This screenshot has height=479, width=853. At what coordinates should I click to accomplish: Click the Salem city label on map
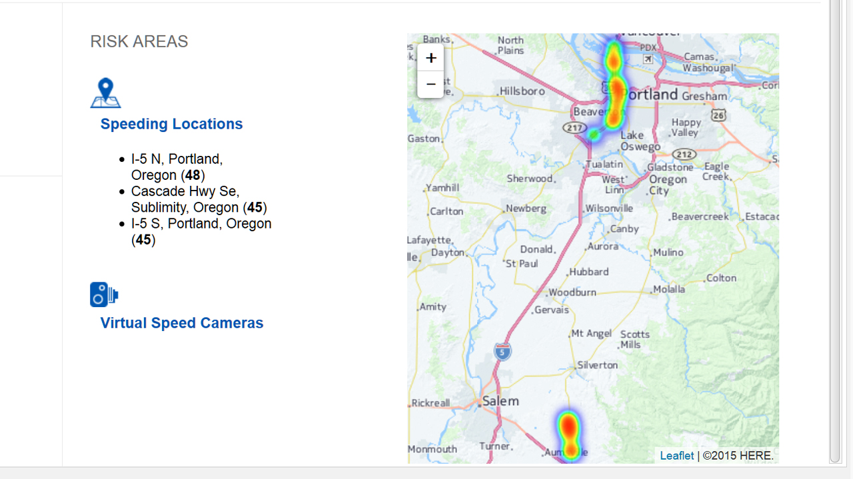pos(500,401)
